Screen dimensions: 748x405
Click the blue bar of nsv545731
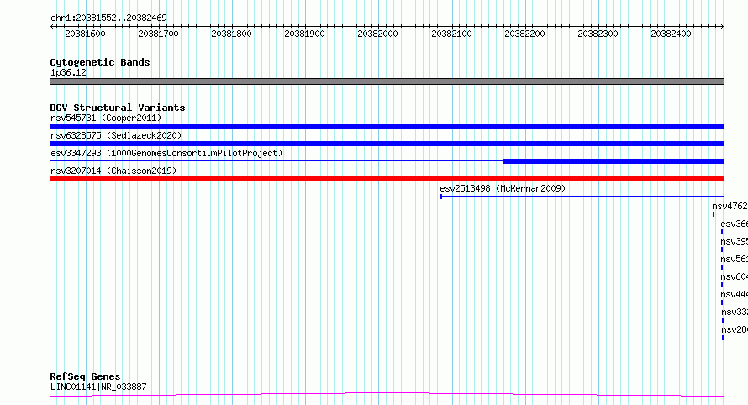pos(387,126)
